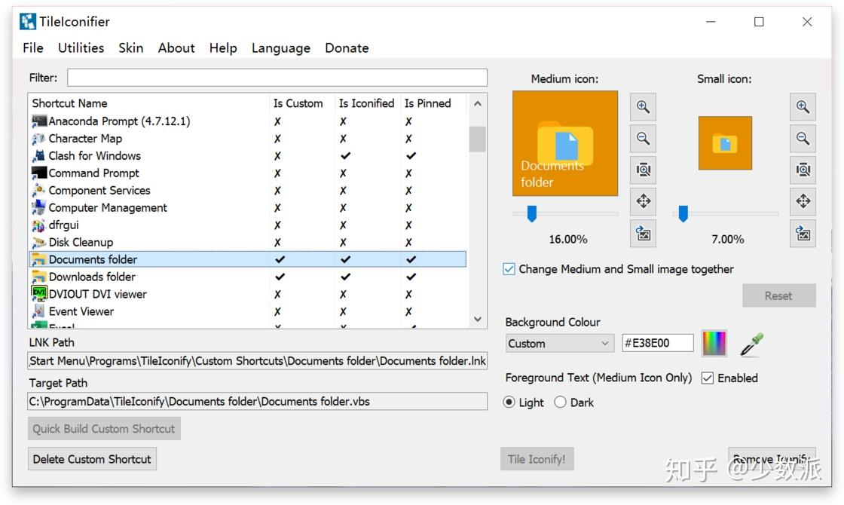
Task: Open the rainbow colour picker swatch
Action: [x=714, y=344]
